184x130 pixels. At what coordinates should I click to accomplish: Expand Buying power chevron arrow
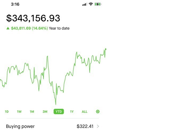98,126
